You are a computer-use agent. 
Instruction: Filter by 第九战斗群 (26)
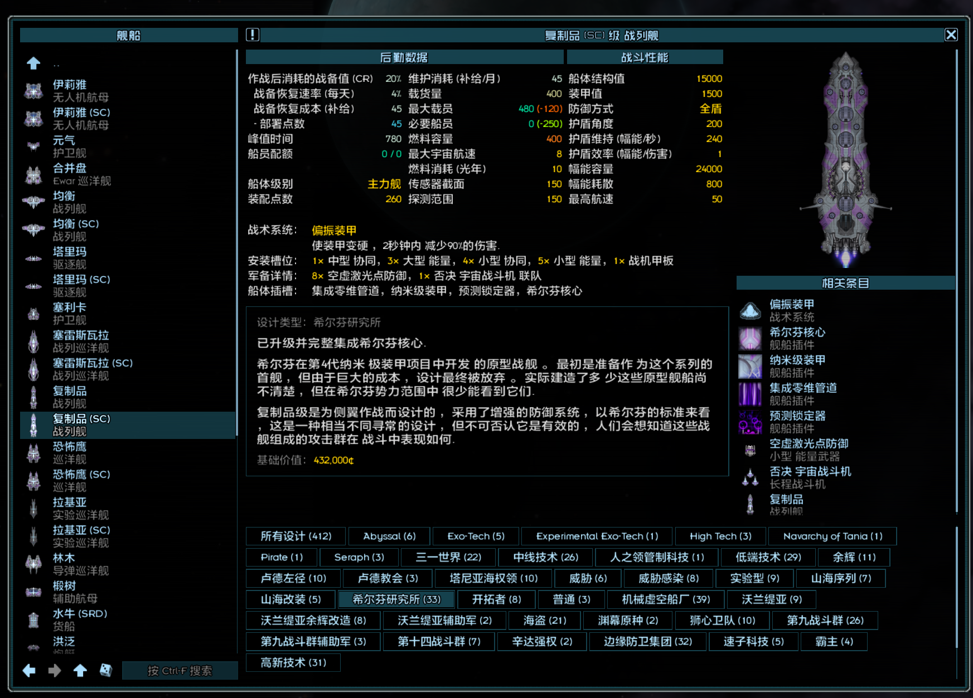click(x=825, y=620)
